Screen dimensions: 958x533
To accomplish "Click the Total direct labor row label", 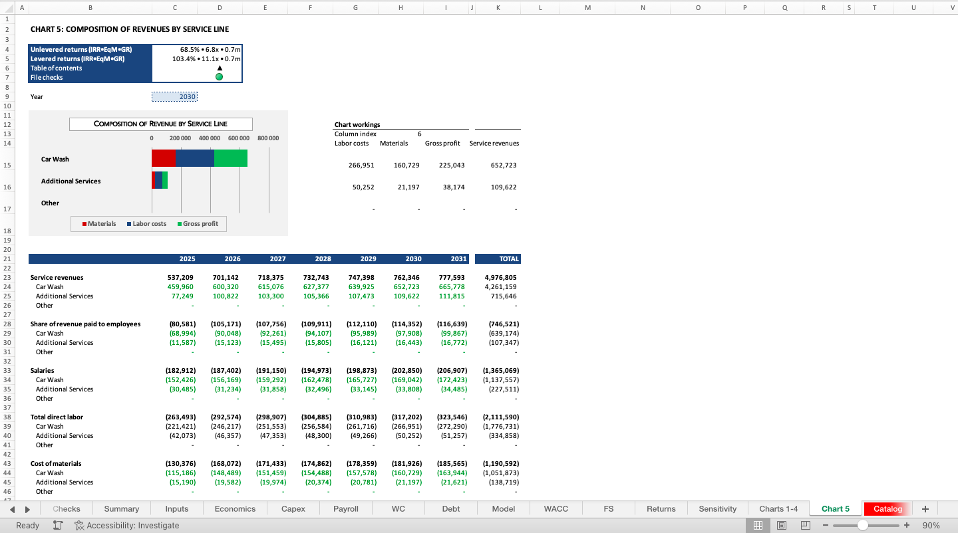I will click(x=57, y=417).
